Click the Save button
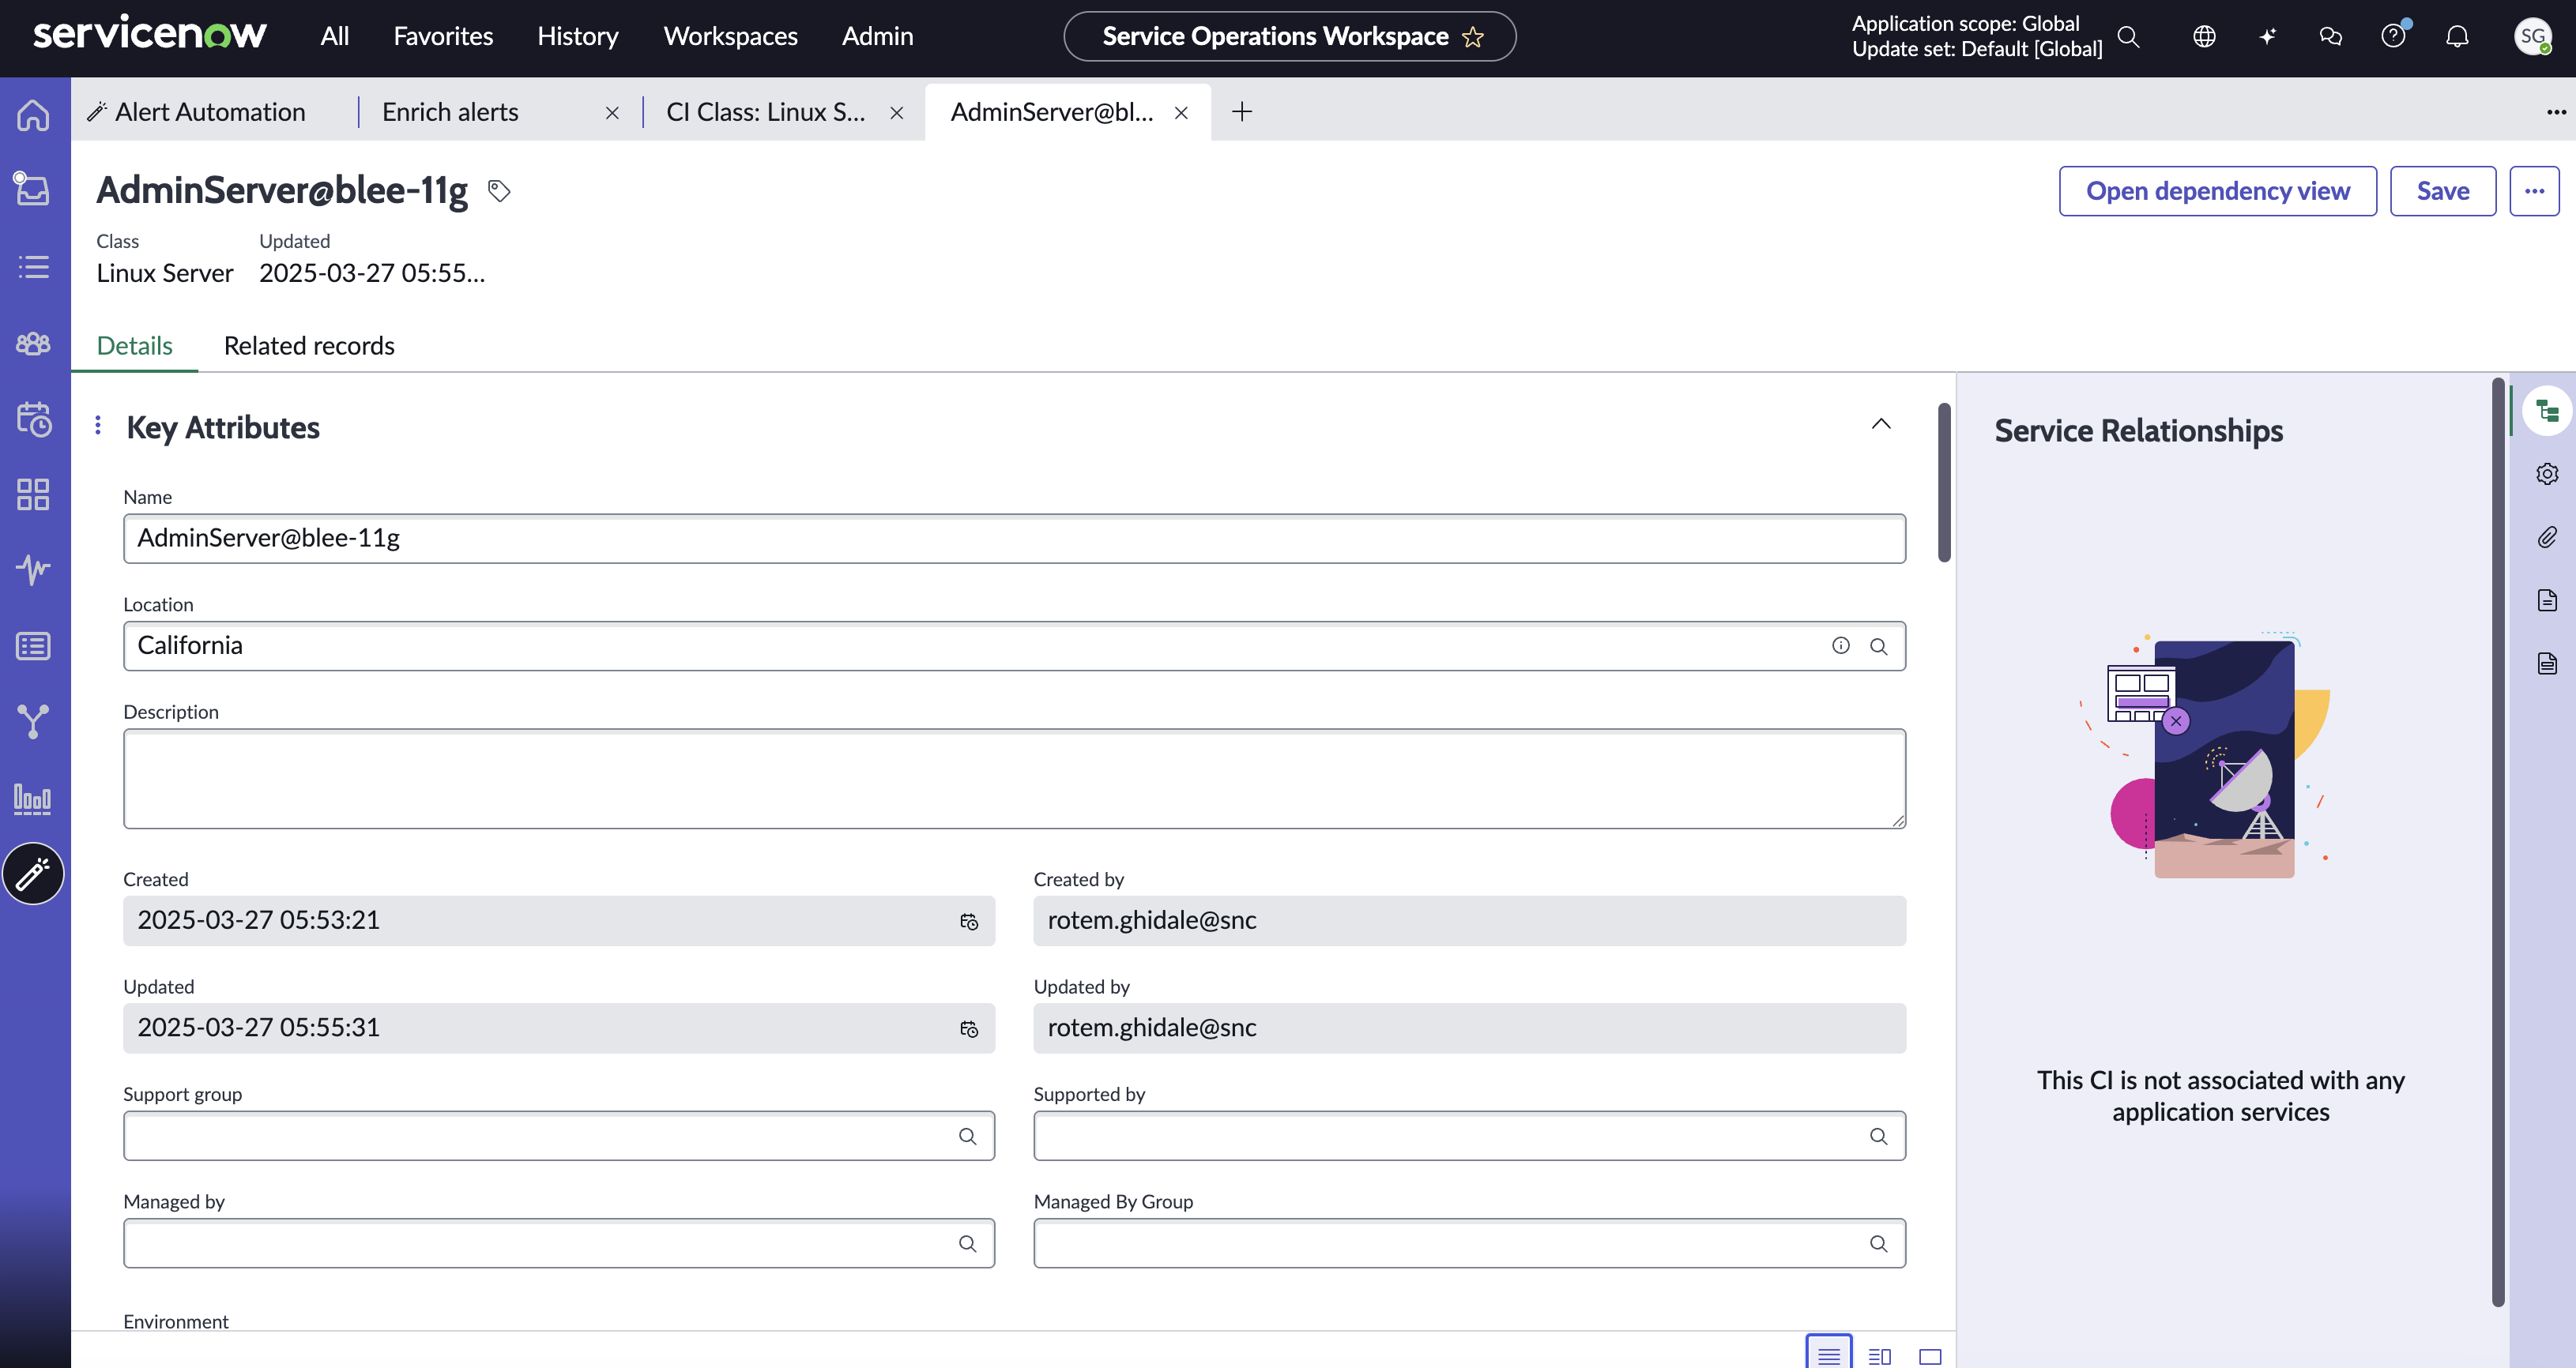Image resolution: width=2576 pixels, height=1368 pixels. point(2443,191)
